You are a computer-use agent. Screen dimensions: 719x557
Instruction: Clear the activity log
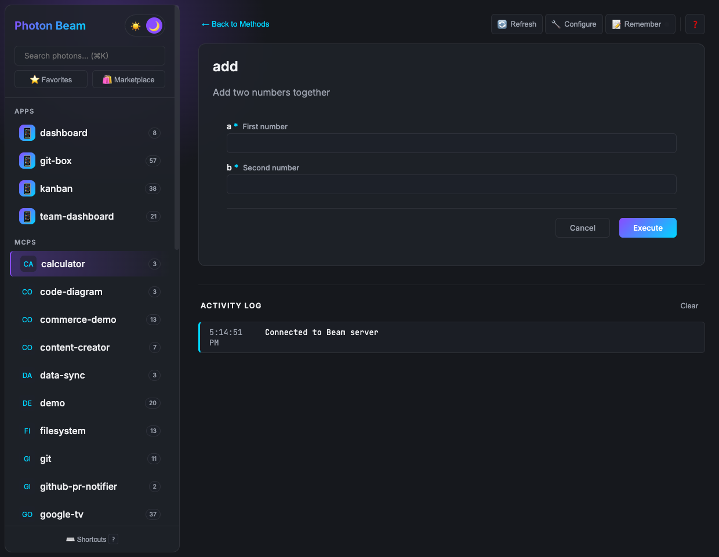pos(689,305)
